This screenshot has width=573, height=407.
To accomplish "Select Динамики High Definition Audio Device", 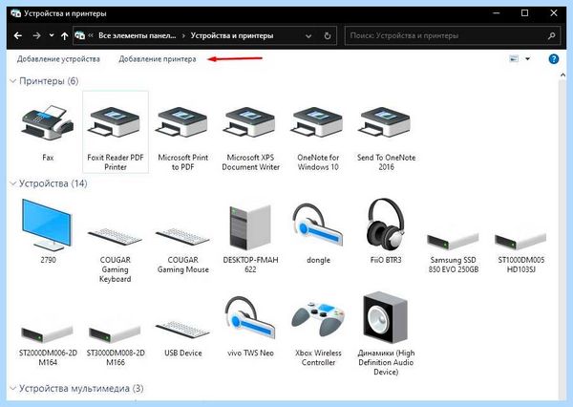I will click(386, 317).
